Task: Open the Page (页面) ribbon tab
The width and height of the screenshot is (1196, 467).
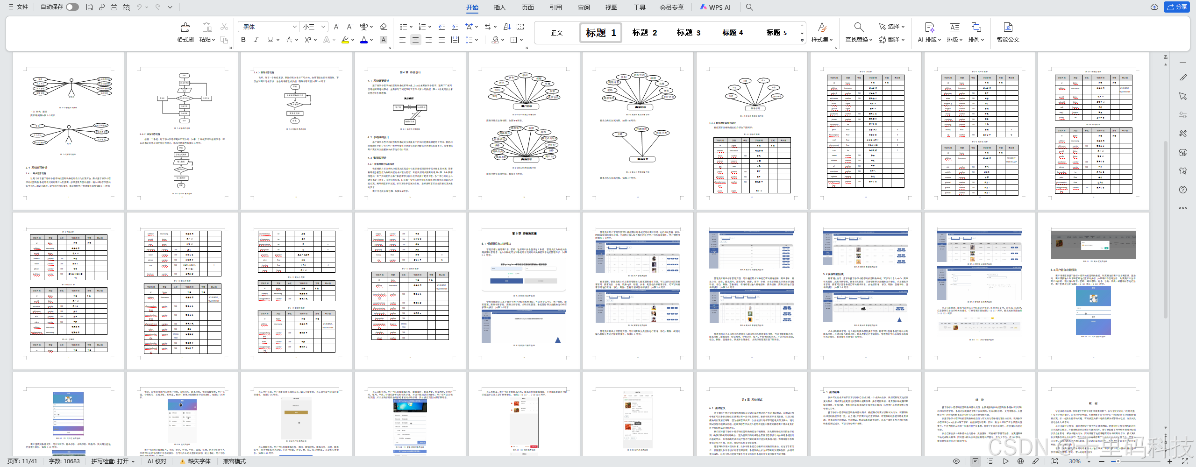Action: click(x=528, y=7)
